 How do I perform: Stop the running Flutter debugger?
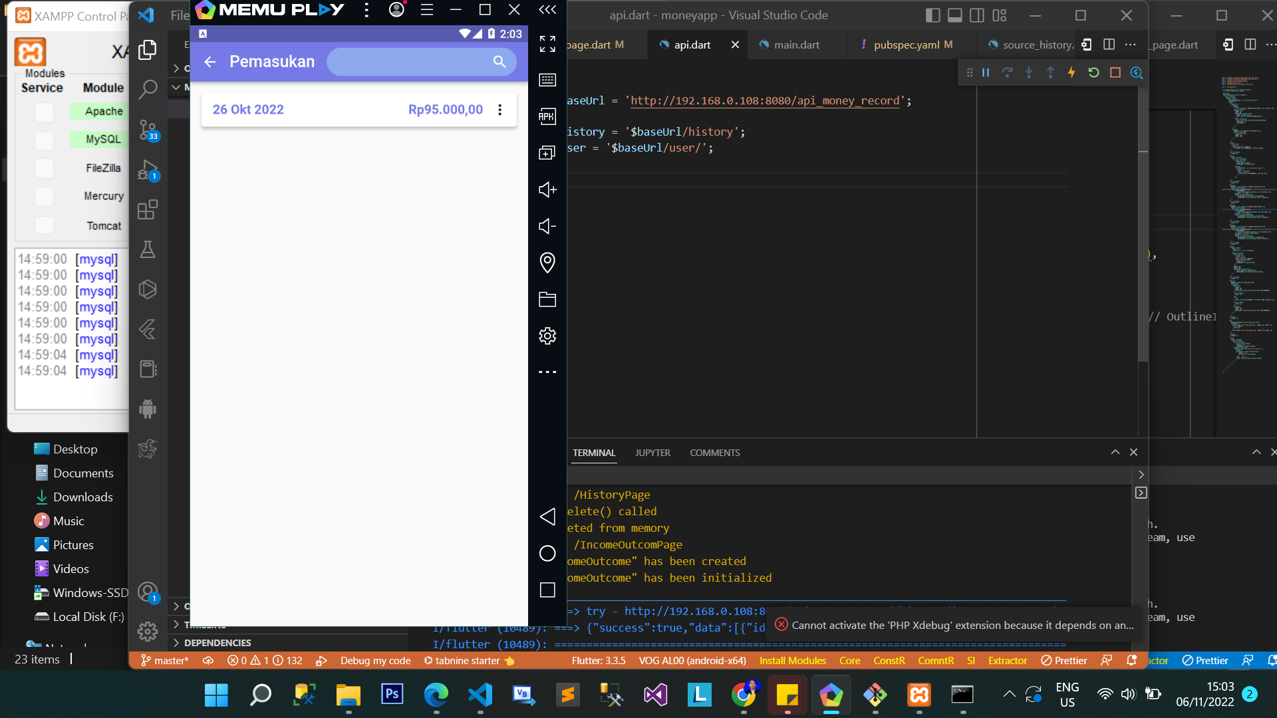point(1115,73)
